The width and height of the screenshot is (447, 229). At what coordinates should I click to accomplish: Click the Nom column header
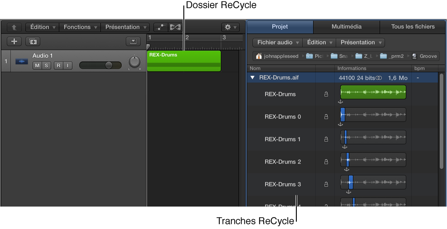point(255,69)
